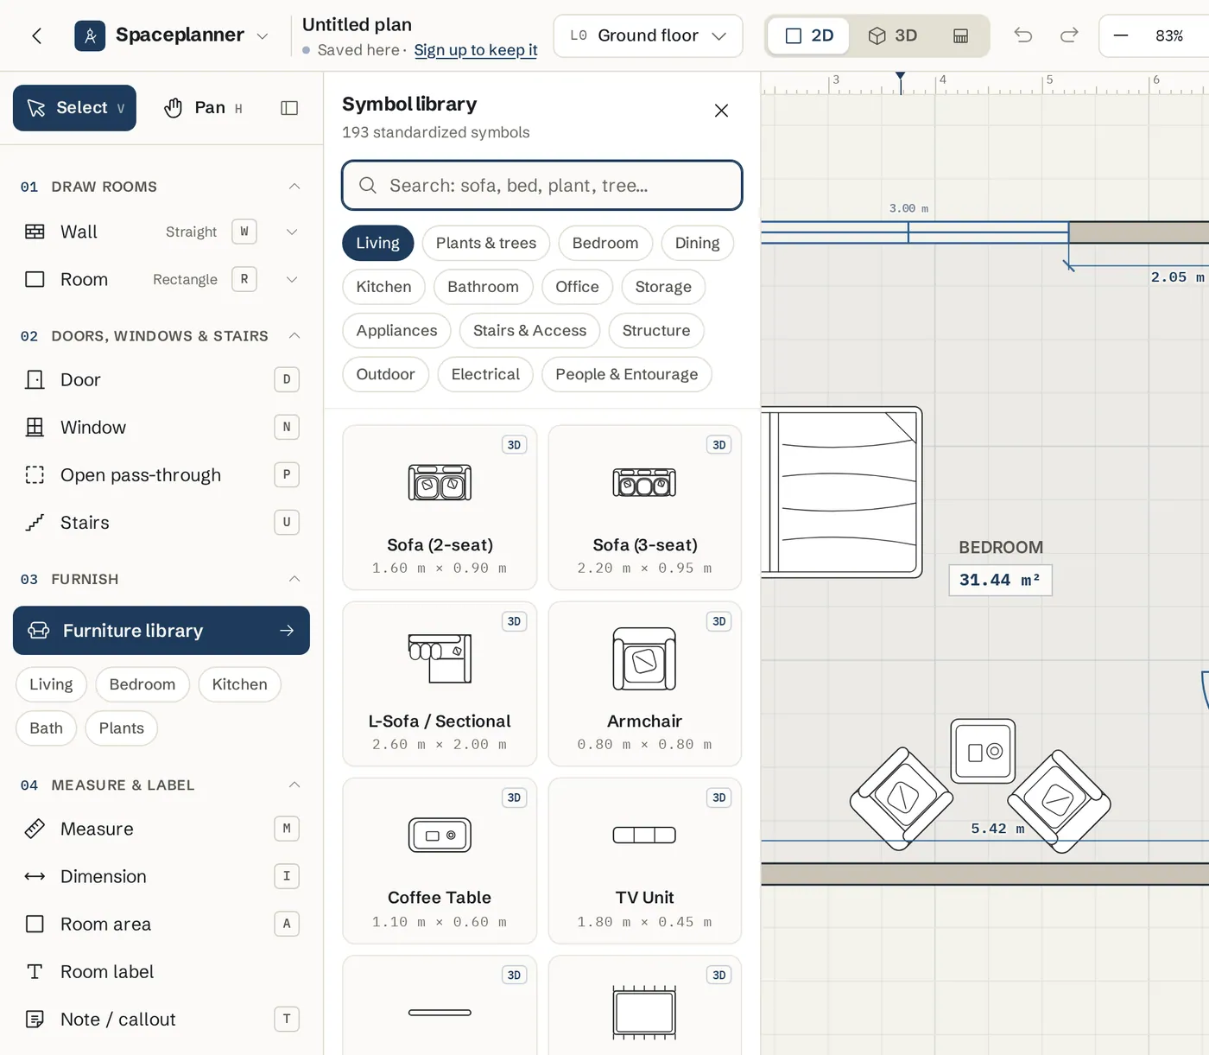Zoom out with the minus button
1209x1055 pixels.
[x=1121, y=35]
